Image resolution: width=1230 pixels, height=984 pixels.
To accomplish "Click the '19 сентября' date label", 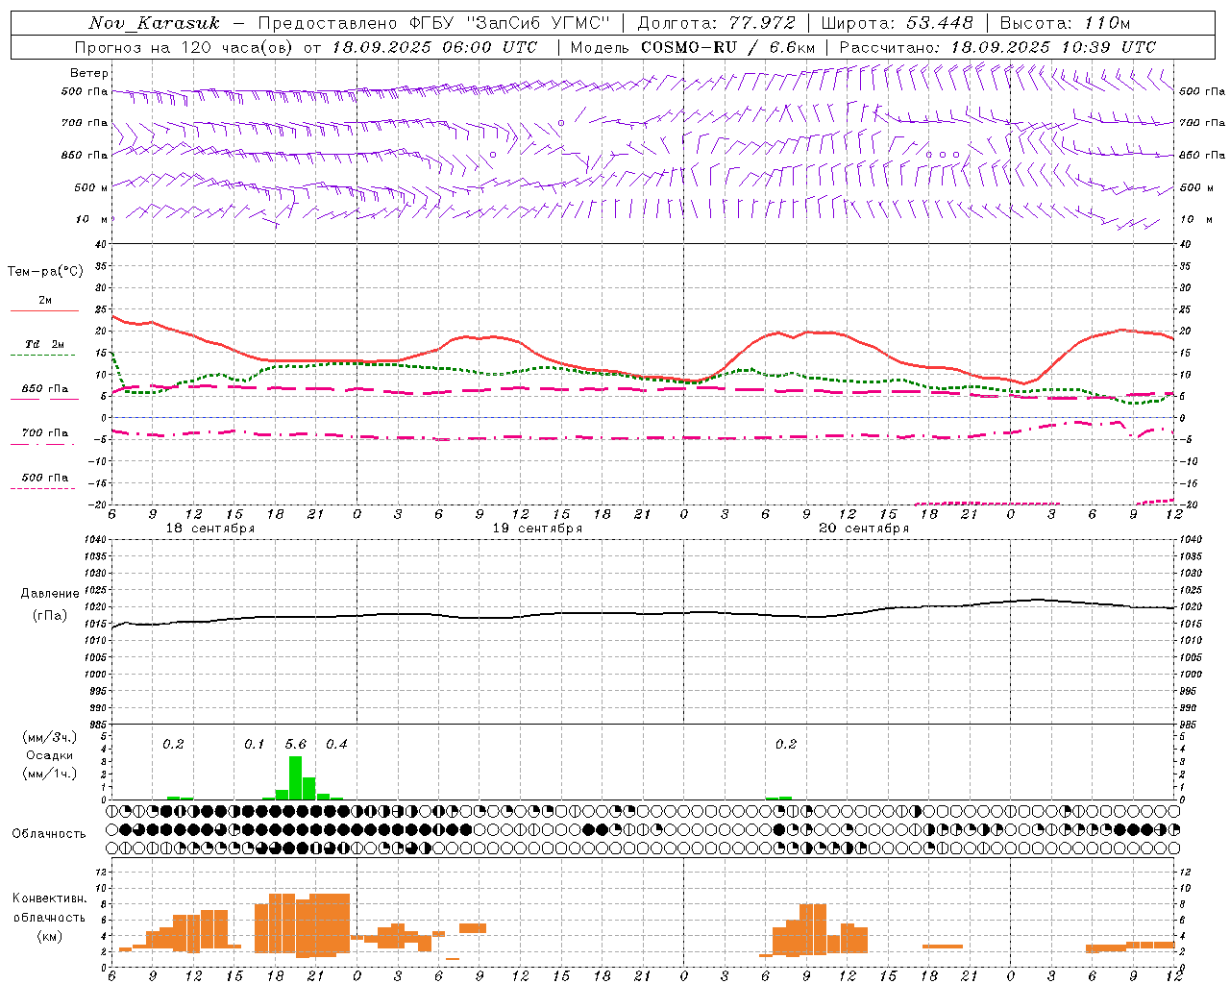I will pos(537,529).
